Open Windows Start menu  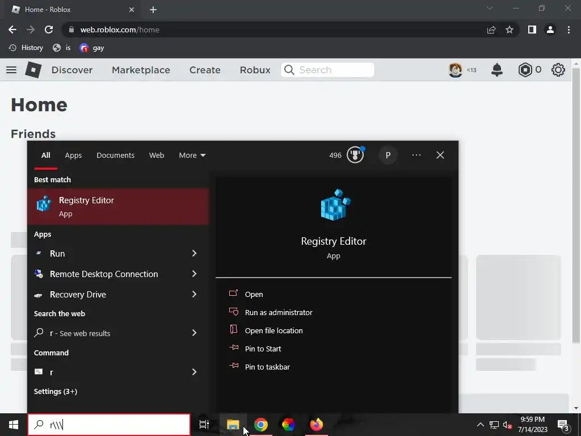click(x=14, y=425)
